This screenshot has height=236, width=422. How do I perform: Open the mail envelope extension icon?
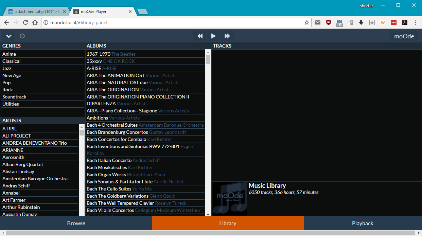318,22
